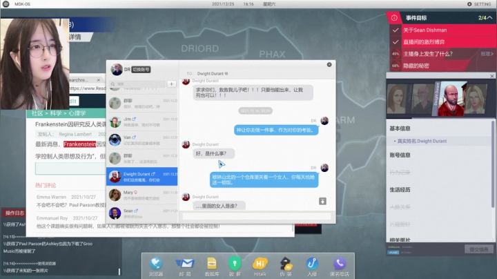Viewport: 497px width, 279px height.
Task: Open SETTING in the top bar
Action: 479,4
